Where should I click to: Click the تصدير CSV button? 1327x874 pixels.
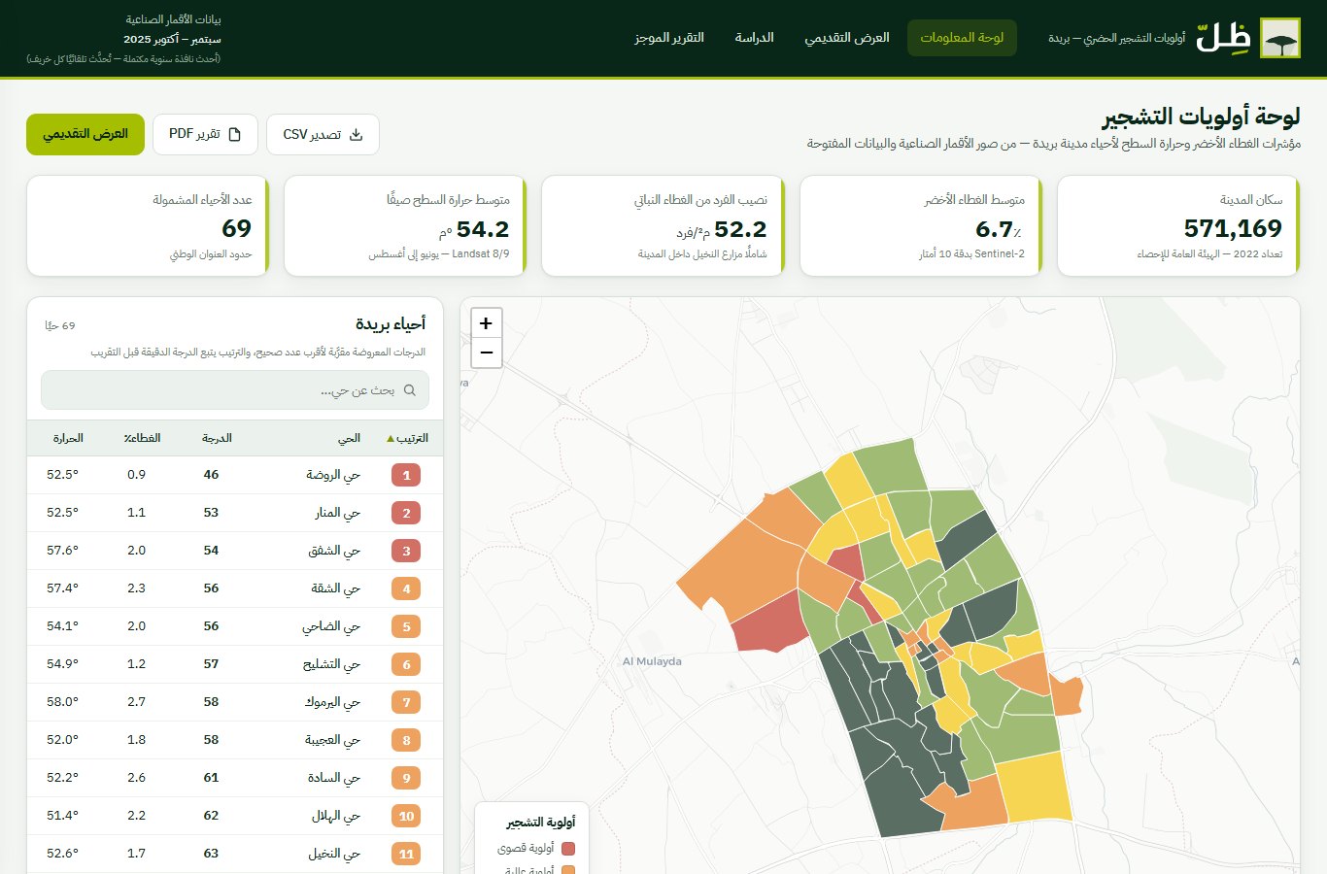pos(323,134)
